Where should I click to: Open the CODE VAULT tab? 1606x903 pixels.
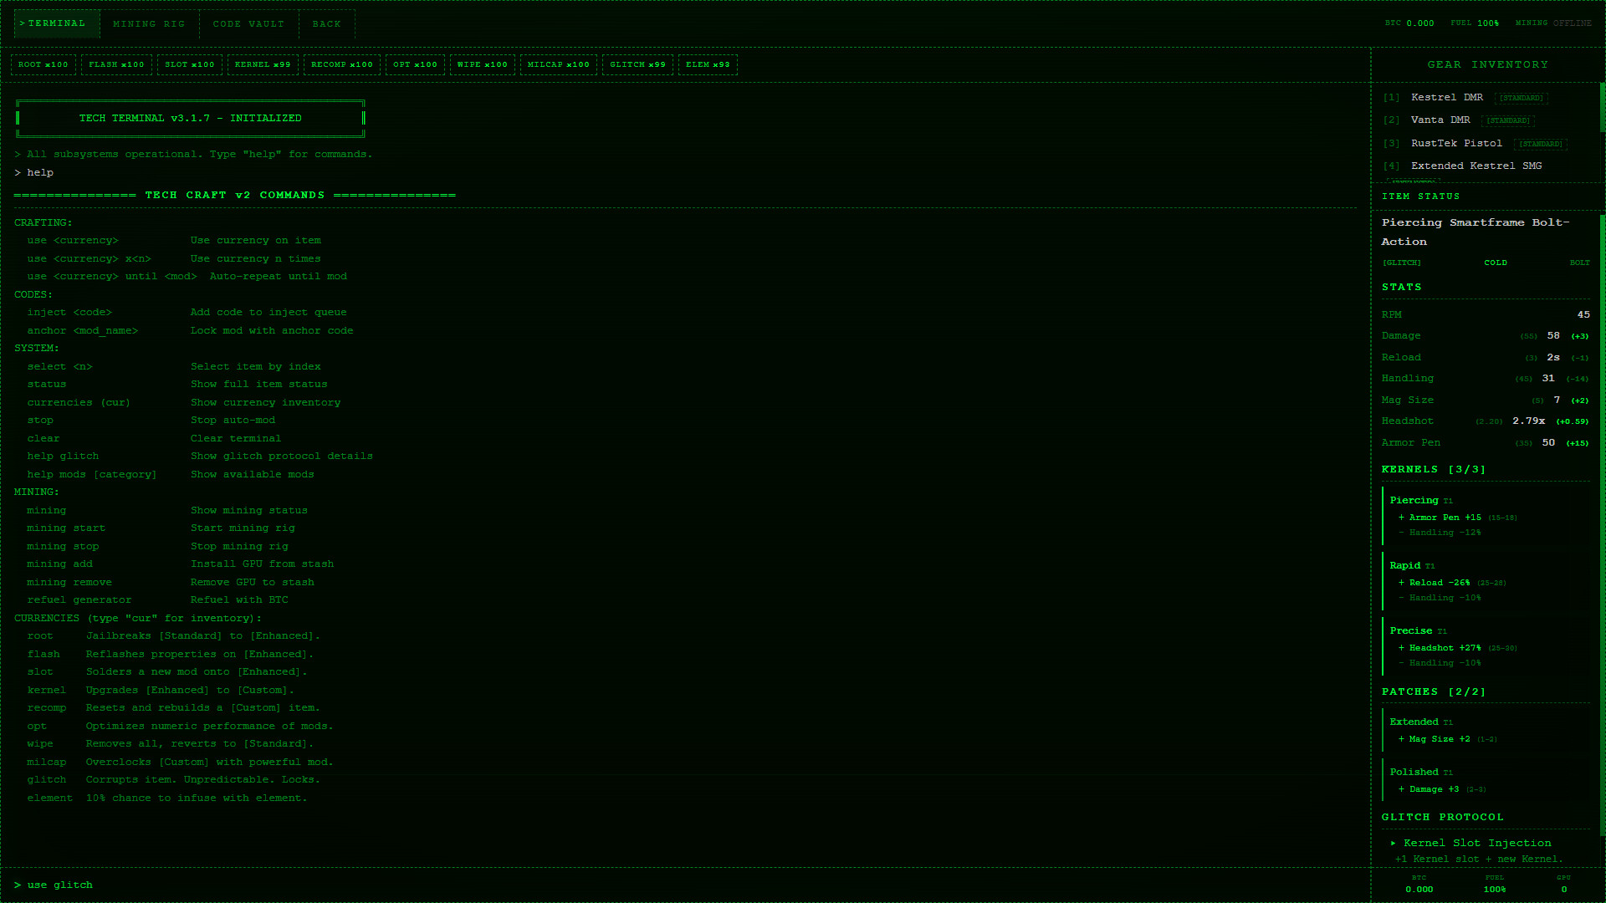249,23
